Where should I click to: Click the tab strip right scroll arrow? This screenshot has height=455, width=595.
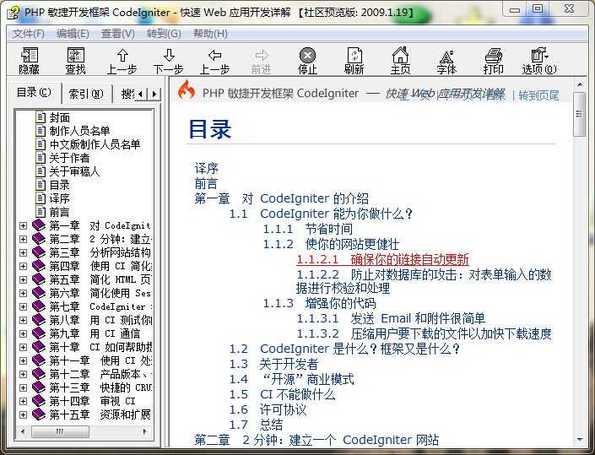[x=154, y=94]
